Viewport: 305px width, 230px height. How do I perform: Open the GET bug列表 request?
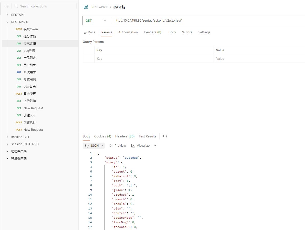point(40,51)
